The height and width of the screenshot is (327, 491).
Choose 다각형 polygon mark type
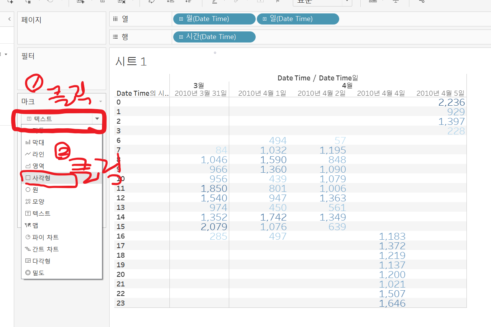tap(62, 261)
